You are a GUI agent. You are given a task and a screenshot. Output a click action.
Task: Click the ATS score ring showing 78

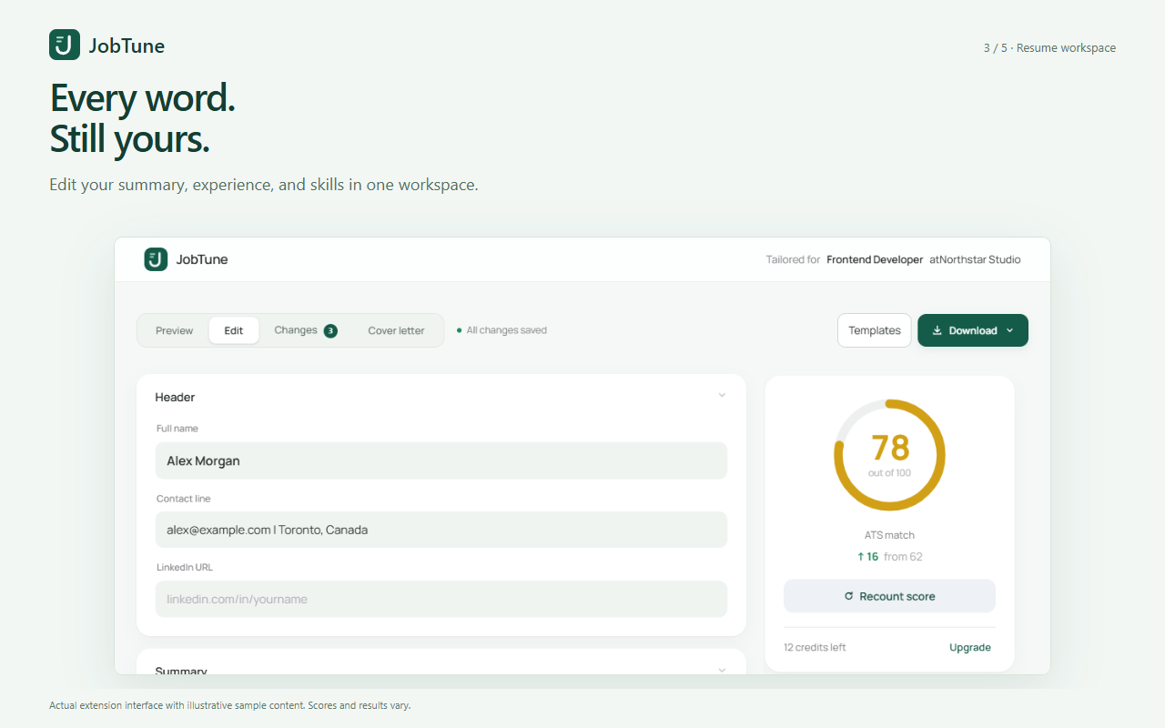[x=889, y=454]
